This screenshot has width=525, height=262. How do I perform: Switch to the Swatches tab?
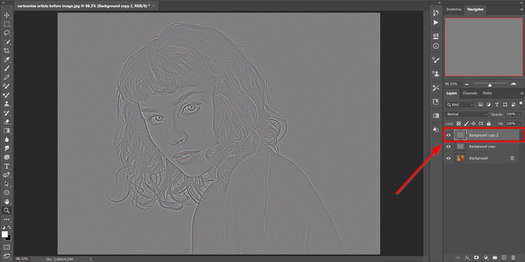click(454, 9)
